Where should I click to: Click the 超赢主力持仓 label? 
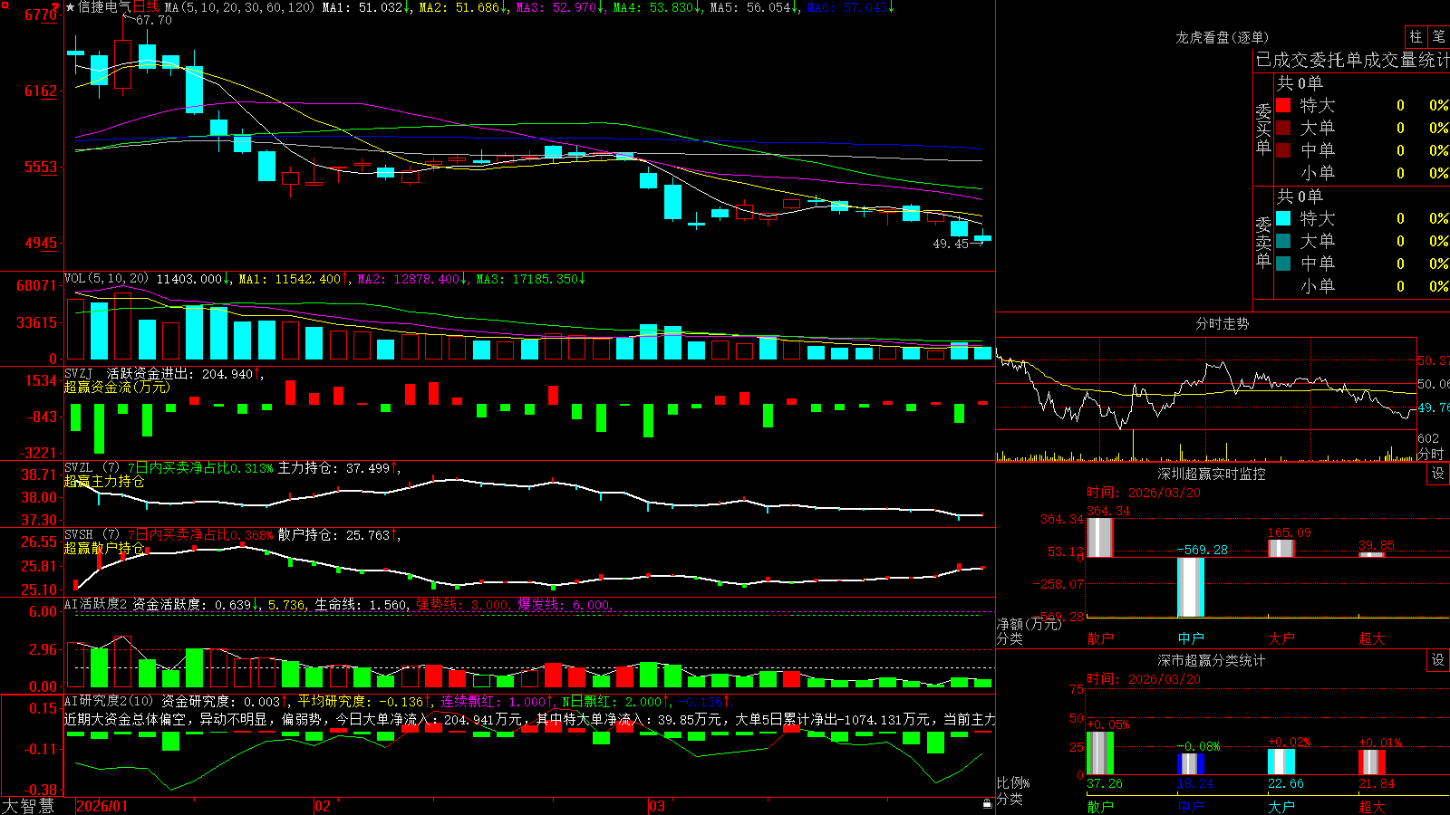(x=104, y=481)
